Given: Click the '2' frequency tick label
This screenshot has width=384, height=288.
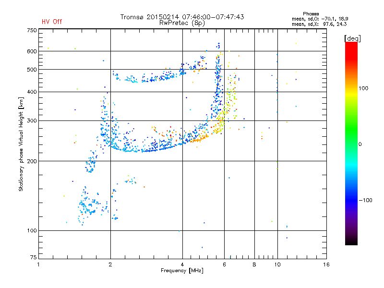Looking at the screenshot, I should click(x=110, y=264).
